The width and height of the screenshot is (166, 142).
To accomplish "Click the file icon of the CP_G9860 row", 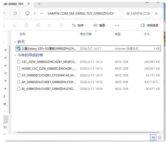I will tap(19, 75).
